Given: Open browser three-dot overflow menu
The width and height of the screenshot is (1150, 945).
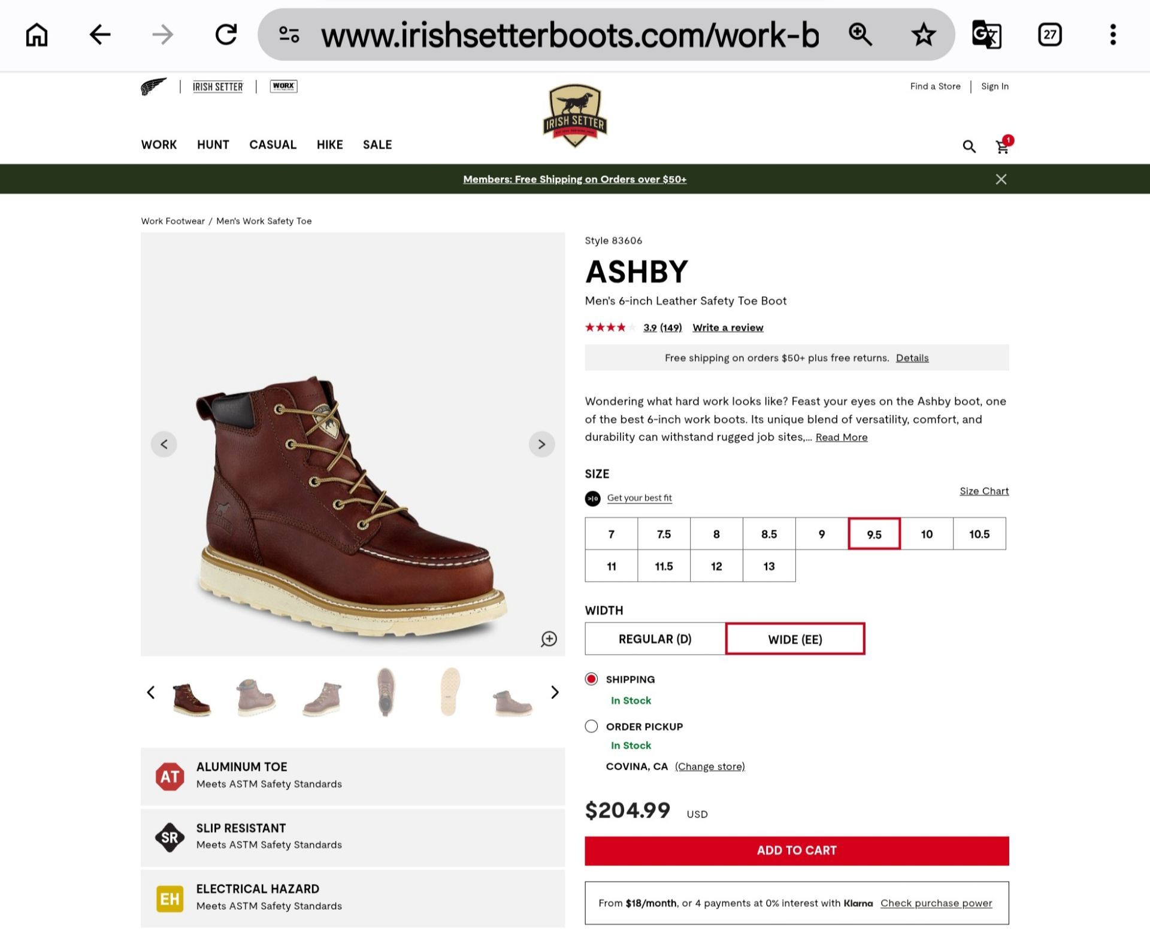Looking at the screenshot, I should pos(1113,35).
